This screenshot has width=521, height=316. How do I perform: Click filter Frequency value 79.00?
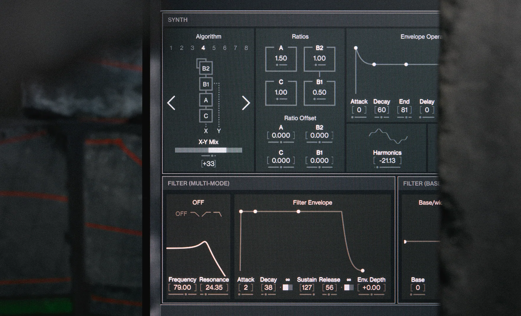182,288
